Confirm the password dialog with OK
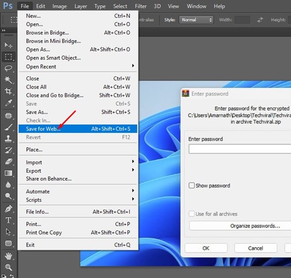291x278 pixels. point(206,248)
